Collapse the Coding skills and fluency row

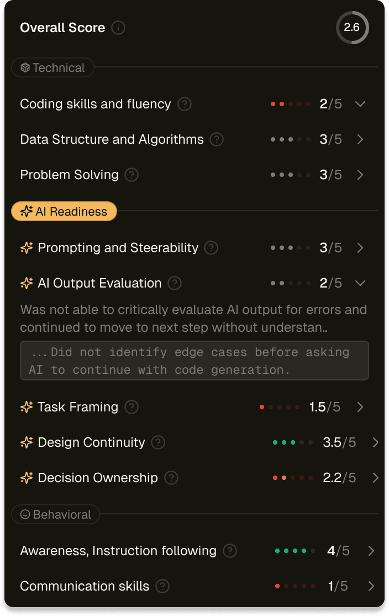tap(360, 104)
